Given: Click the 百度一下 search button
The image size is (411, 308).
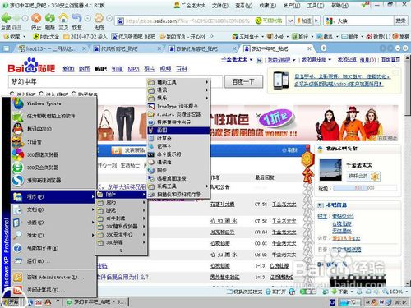Looking at the screenshot, I should (243, 81).
